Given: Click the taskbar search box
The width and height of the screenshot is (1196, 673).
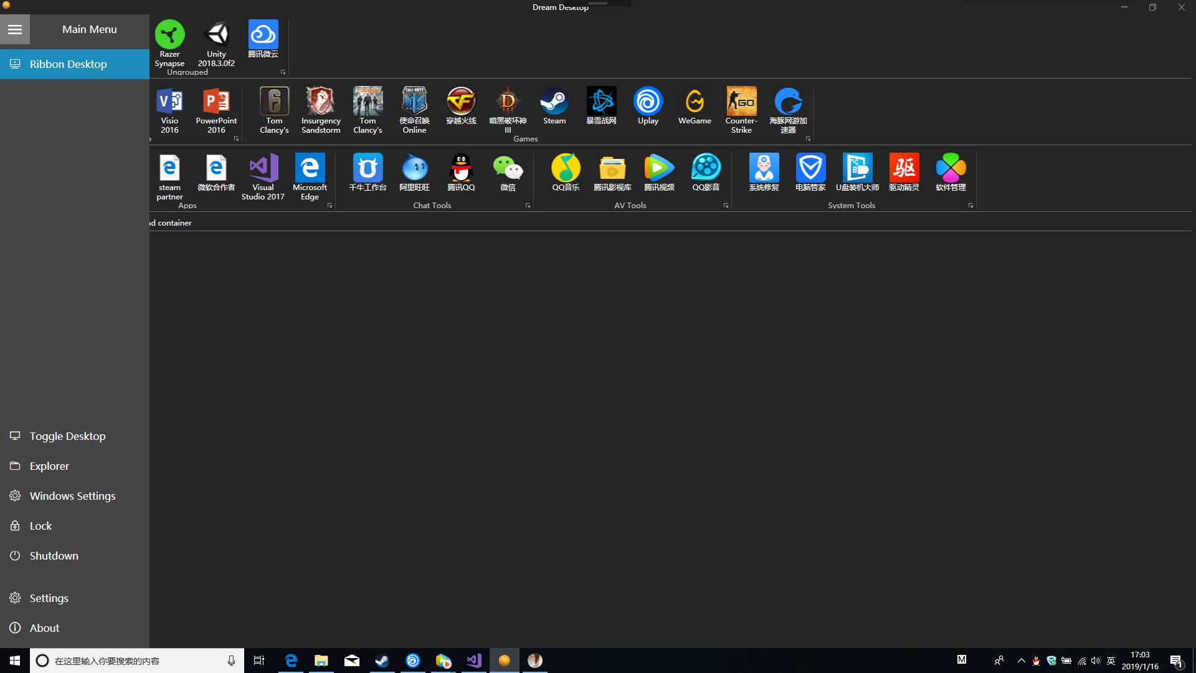Looking at the screenshot, I should (x=137, y=661).
